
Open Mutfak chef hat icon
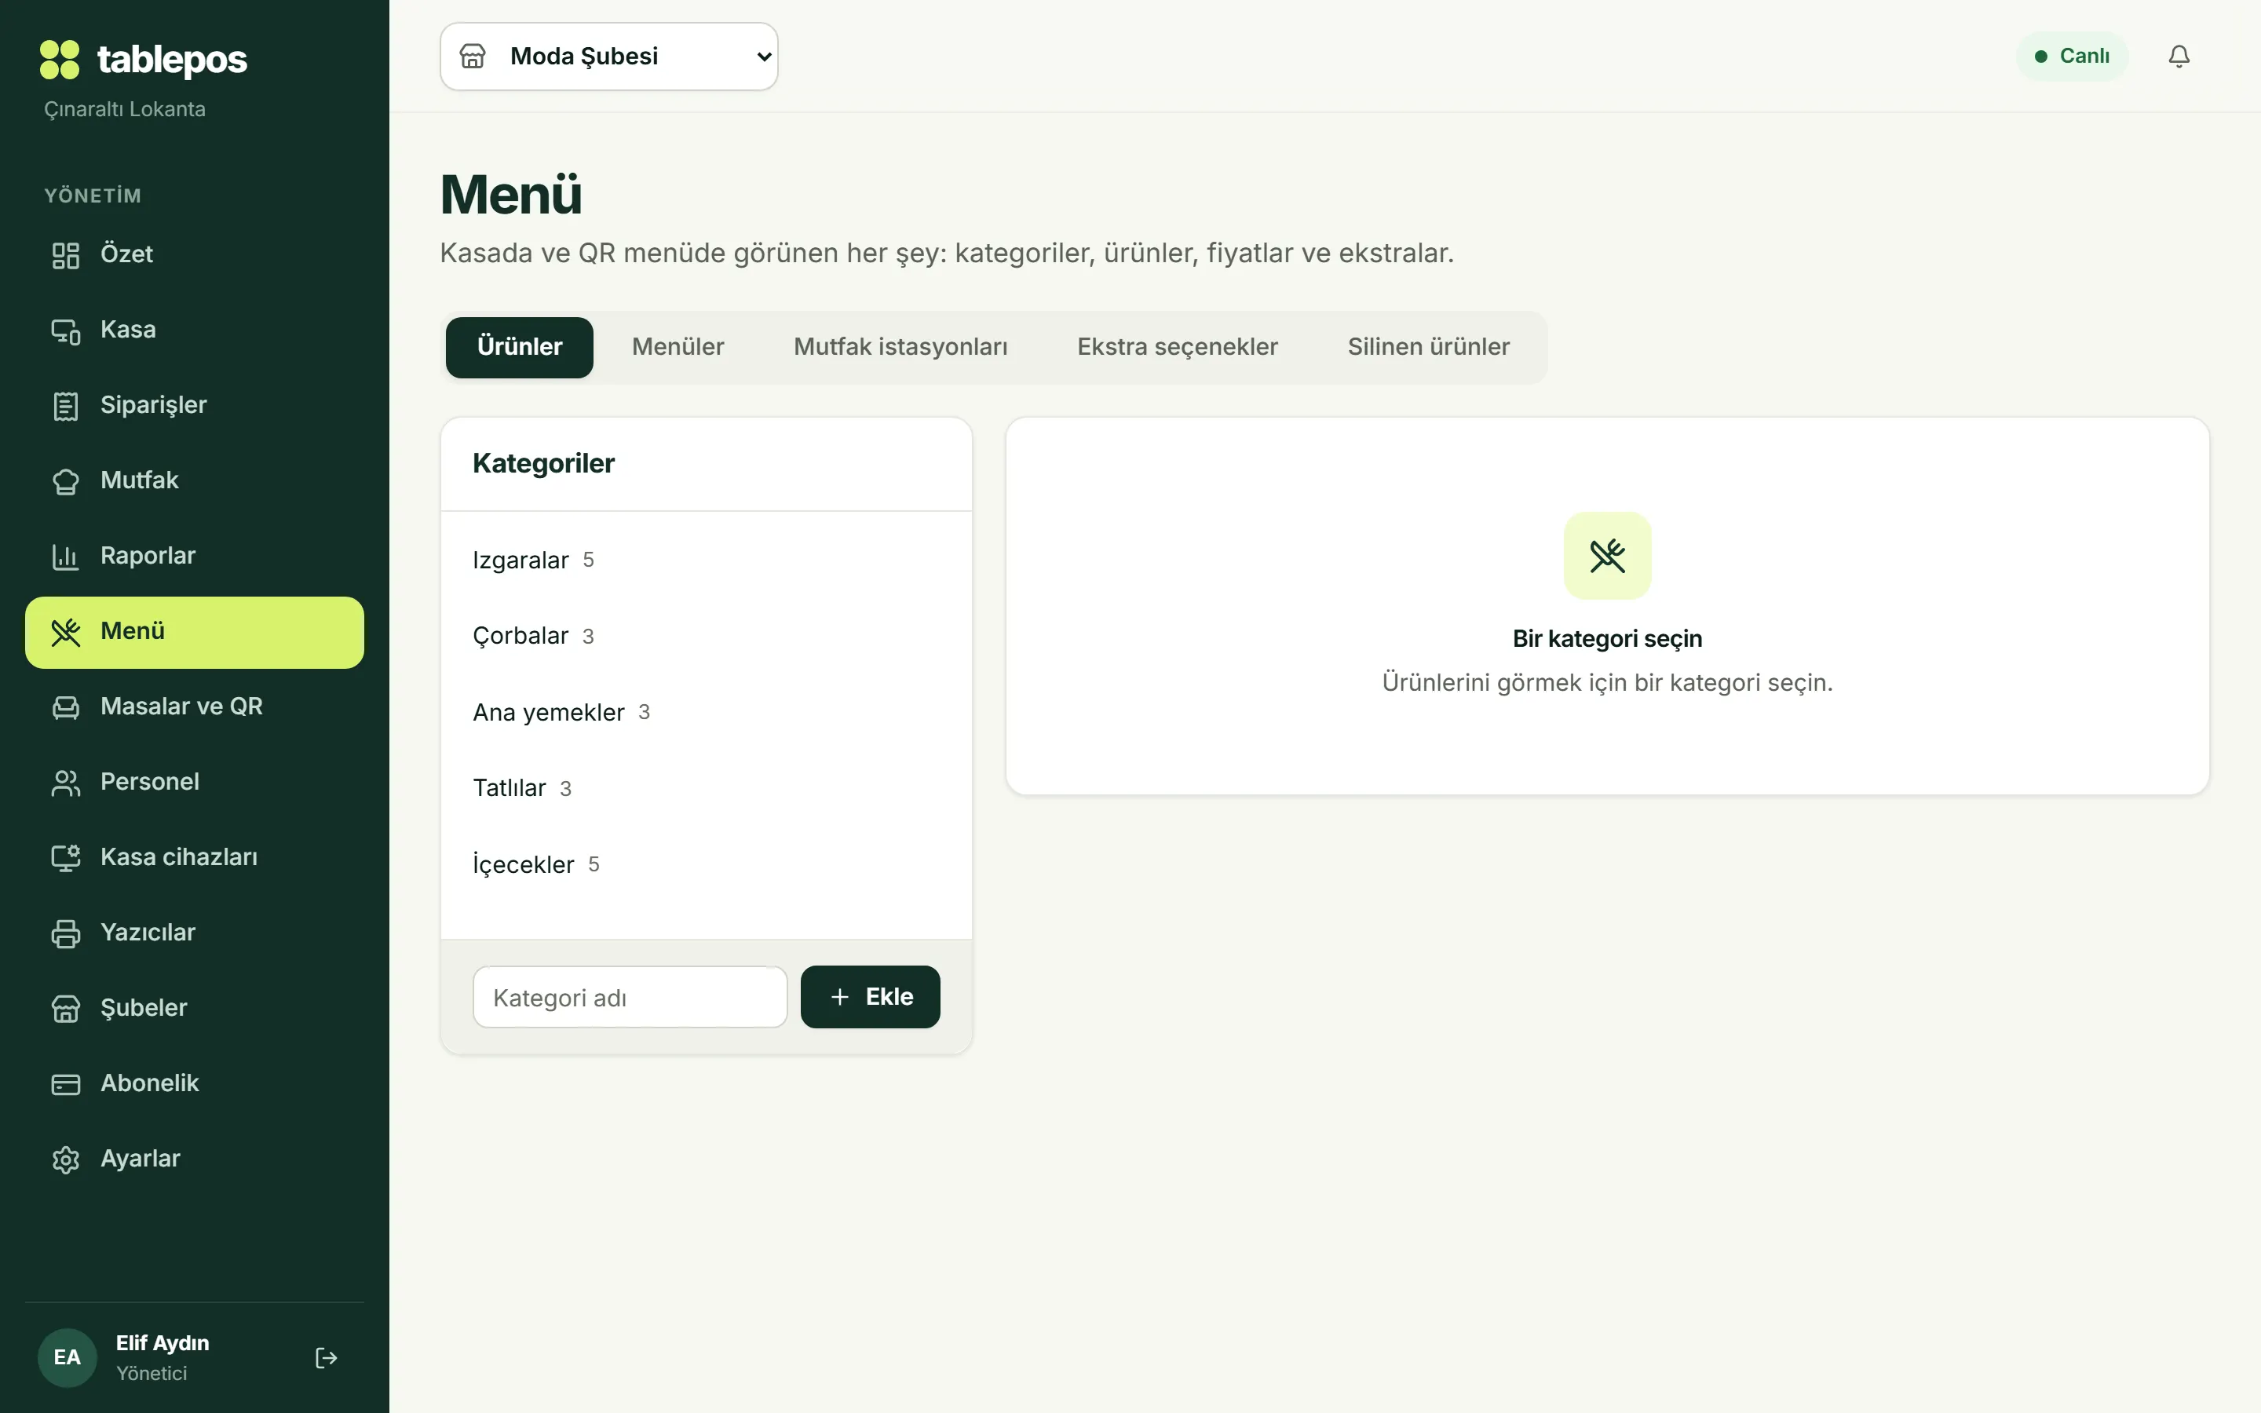pyautogui.click(x=65, y=481)
